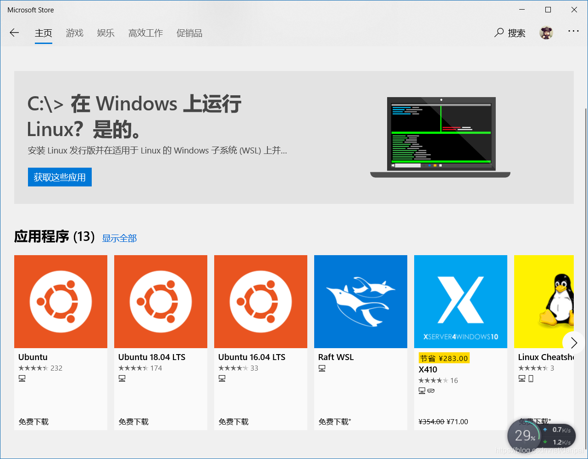Click X410's 16-rating stars

[433, 381]
